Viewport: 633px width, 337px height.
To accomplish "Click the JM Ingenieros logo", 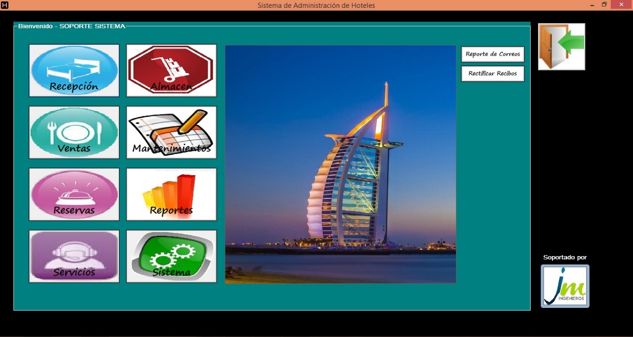I will (565, 286).
